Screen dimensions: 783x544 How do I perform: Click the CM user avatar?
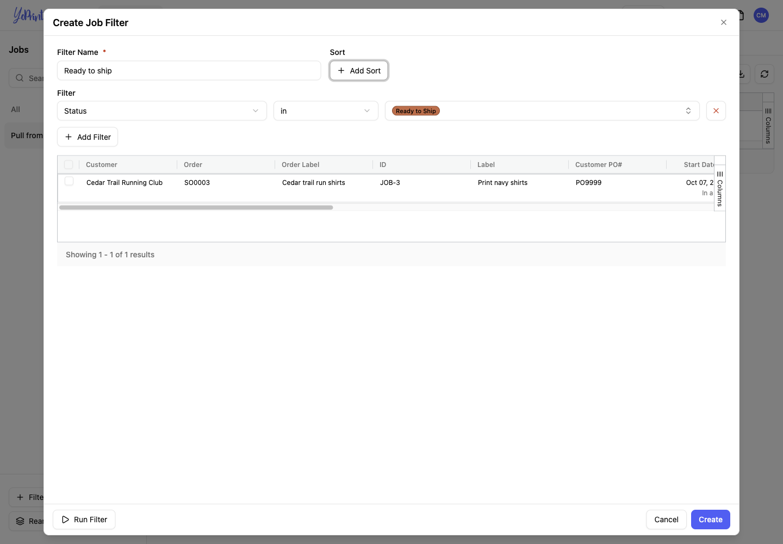[761, 15]
